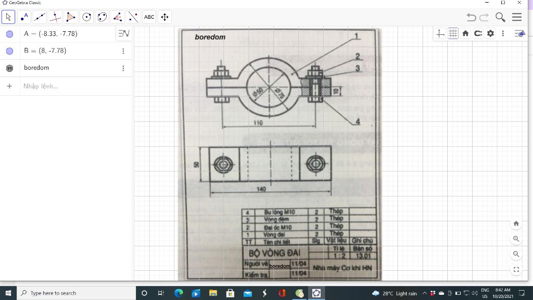Image resolution: width=533 pixels, height=300 pixels.
Task: Open the 28°C Light rain weather widget
Action: coord(395,293)
